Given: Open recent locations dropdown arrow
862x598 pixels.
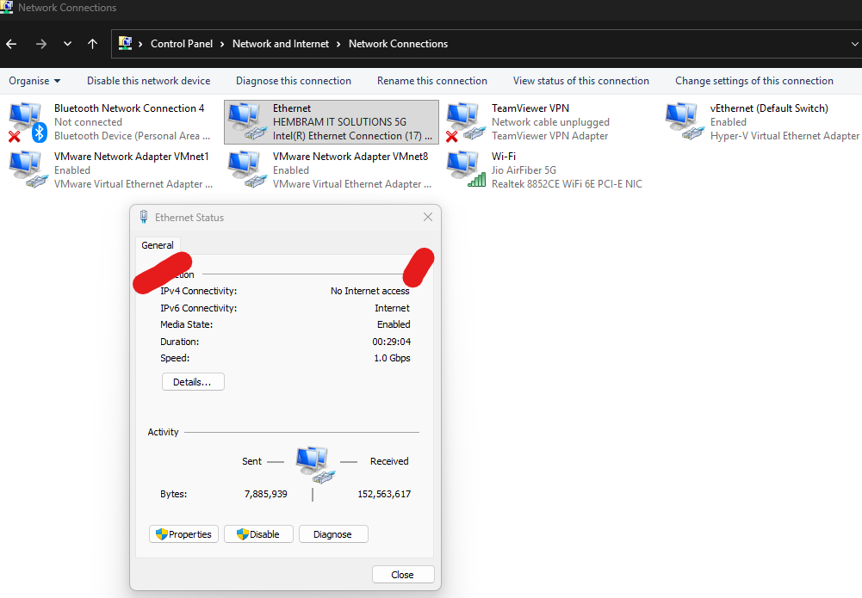Looking at the screenshot, I should point(68,44).
